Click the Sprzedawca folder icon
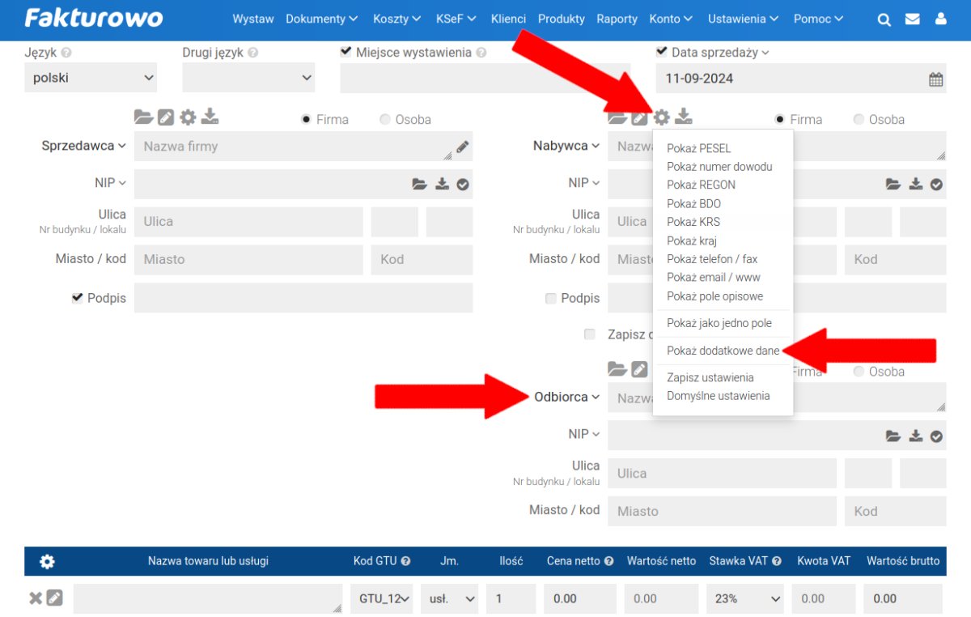 [143, 117]
